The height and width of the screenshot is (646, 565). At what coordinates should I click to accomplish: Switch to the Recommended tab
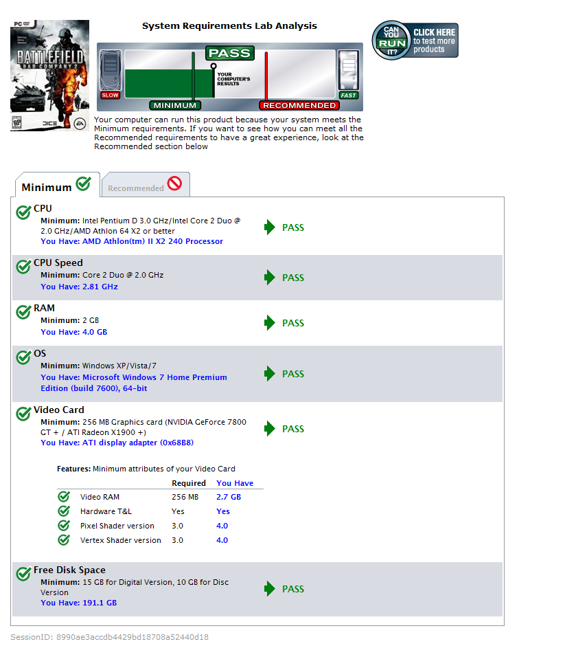pos(145,186)
